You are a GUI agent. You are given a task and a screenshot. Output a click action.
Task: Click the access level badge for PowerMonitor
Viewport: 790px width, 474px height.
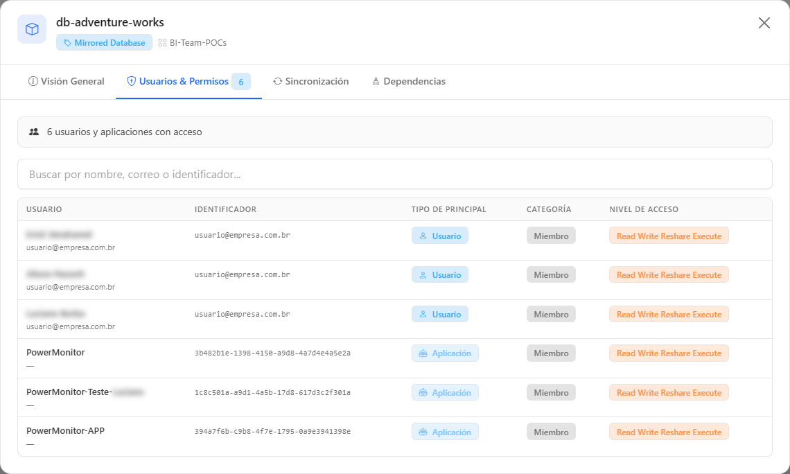tap(669, 353)
